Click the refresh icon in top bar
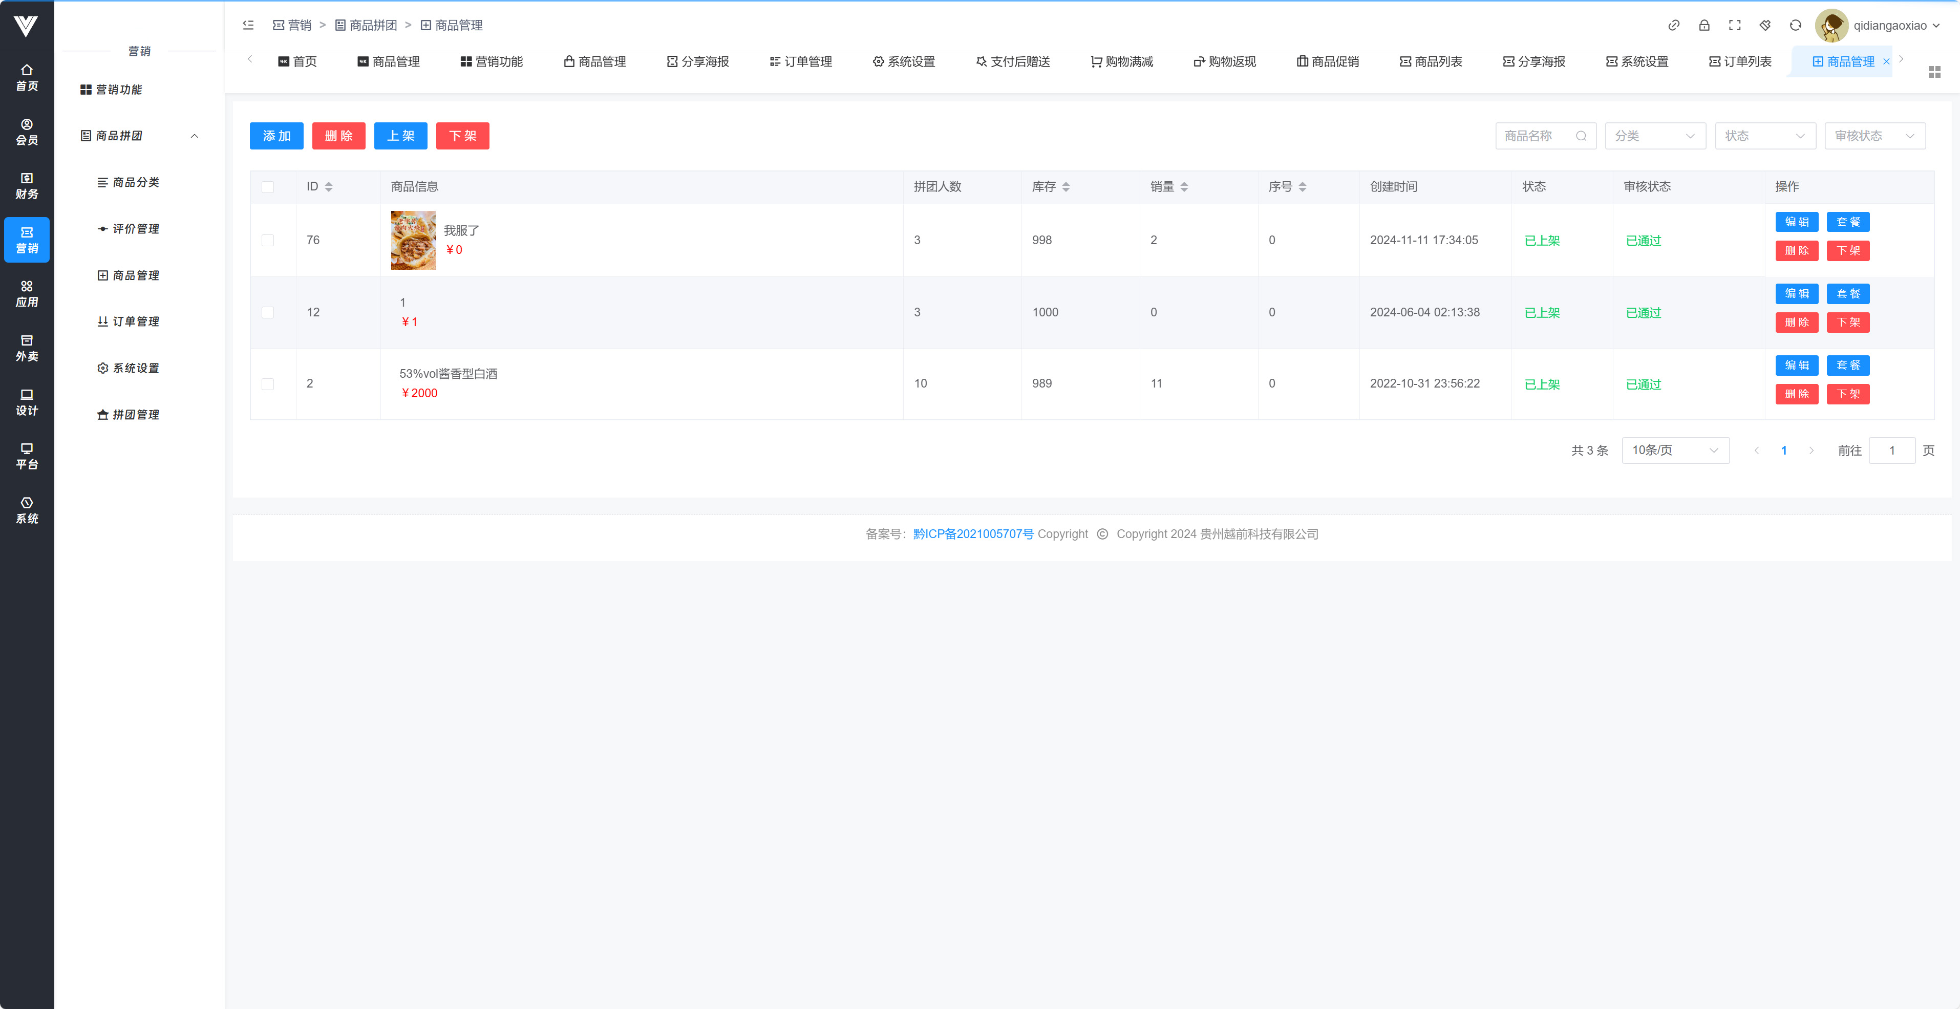1960x1009 pixels. 1795,25
